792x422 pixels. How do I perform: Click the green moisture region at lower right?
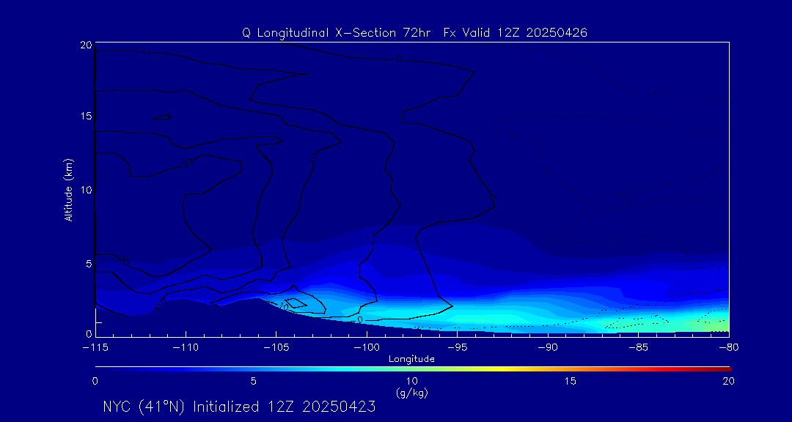715,322
